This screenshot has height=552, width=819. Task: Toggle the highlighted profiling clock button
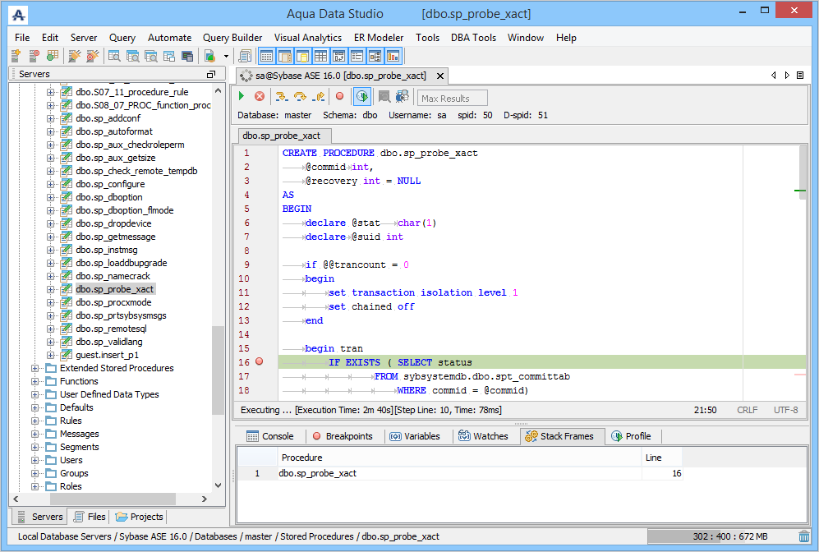[361, 97]
